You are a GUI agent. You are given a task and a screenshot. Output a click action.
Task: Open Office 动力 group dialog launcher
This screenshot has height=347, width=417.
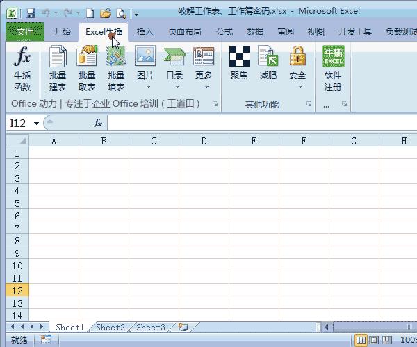coord(215,104)
